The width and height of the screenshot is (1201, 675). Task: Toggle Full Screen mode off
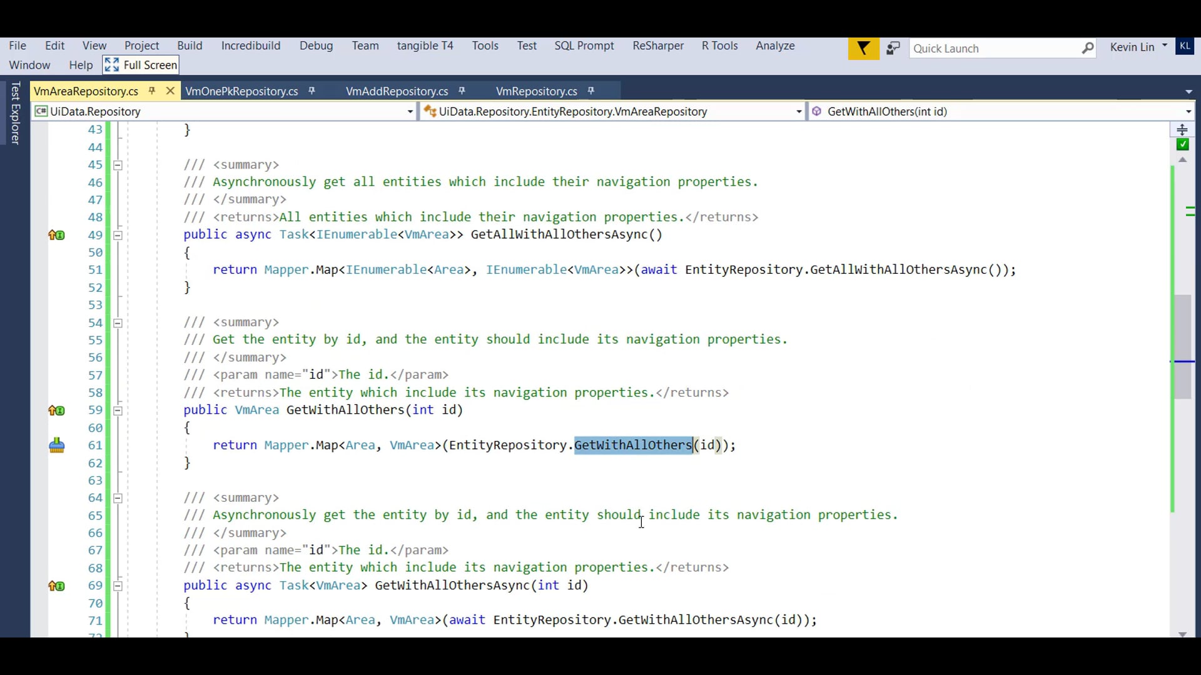[x=140, y=65]
